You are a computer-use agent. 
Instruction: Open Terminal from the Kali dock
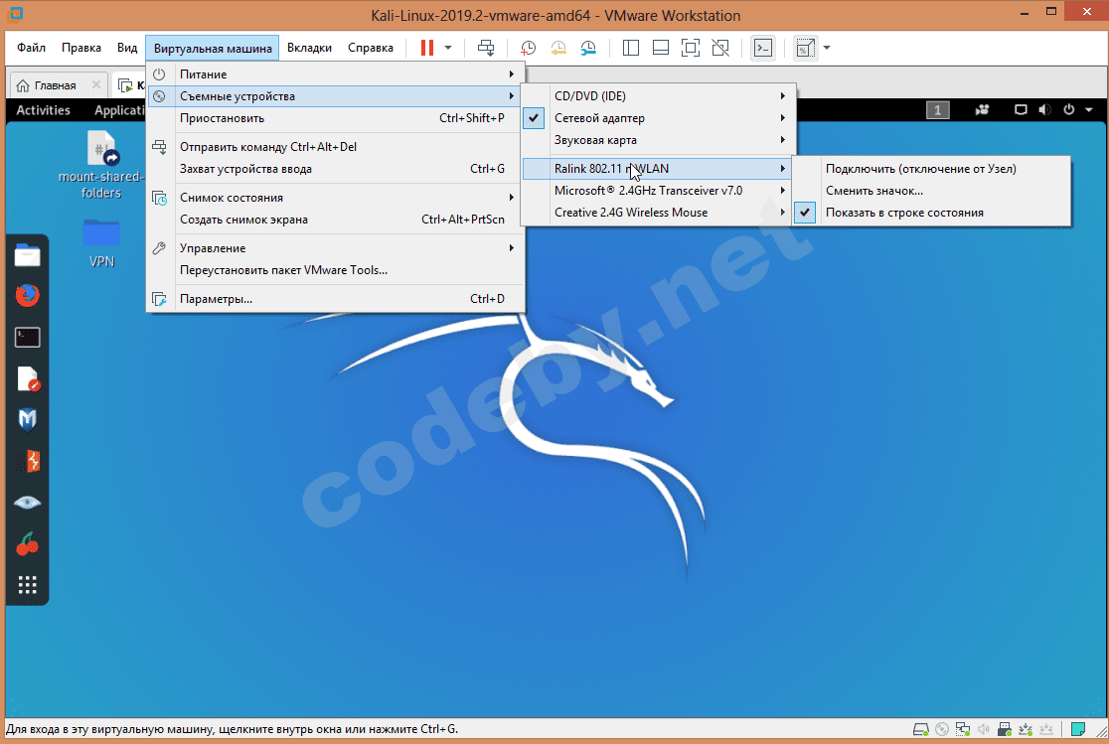point(27,338)
